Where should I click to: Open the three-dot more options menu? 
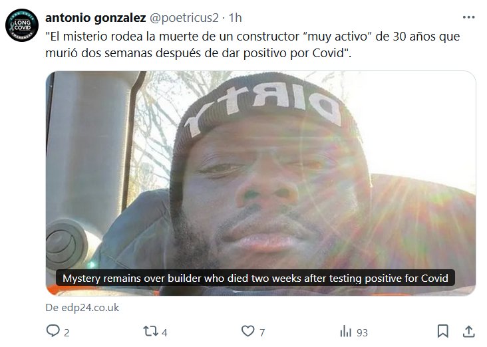click(468, 17)
